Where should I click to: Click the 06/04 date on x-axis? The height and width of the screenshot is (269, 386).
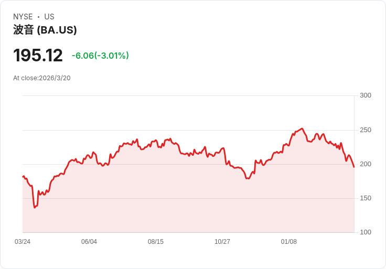coord(89,242)
